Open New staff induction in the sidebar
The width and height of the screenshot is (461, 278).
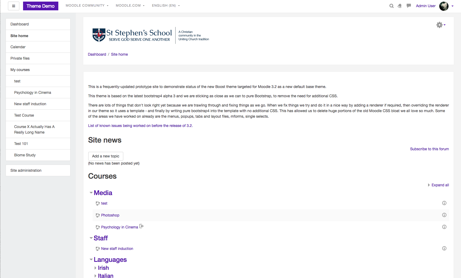38,104
